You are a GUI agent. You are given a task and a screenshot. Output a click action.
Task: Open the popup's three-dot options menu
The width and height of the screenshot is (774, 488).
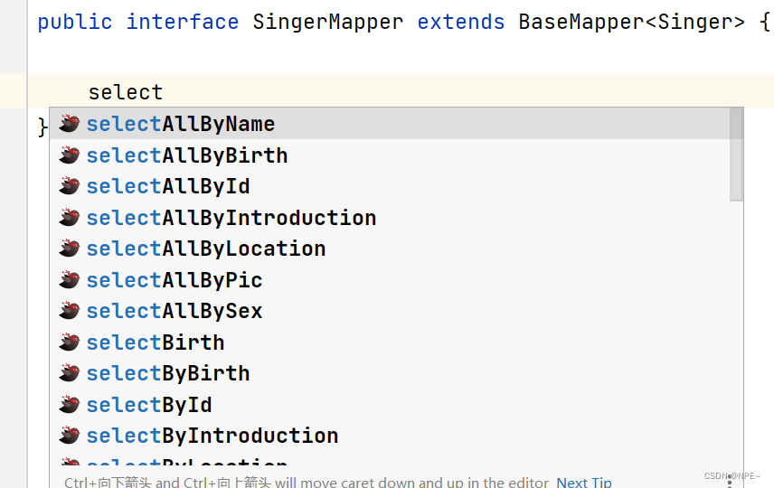click(x=730, y=481)
